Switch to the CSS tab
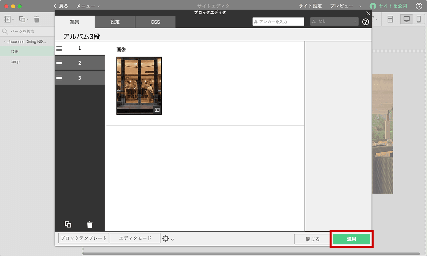 155,22
